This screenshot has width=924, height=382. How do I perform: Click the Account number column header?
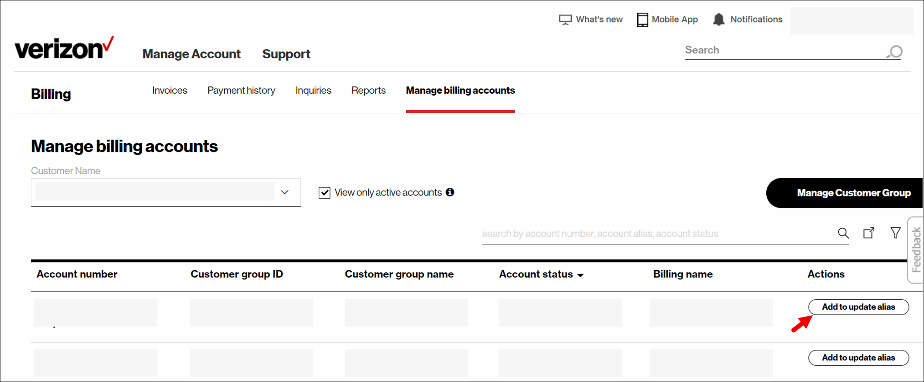tap(77, 274)
